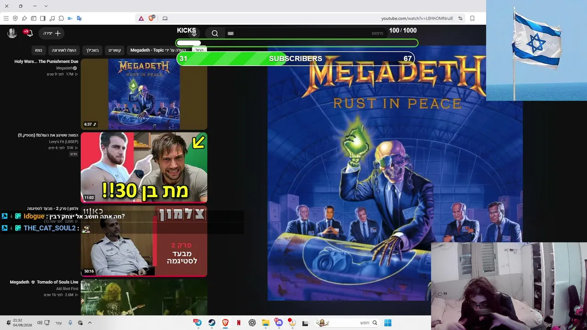Open File Explorer from the taskbar

tap(266, 323)
